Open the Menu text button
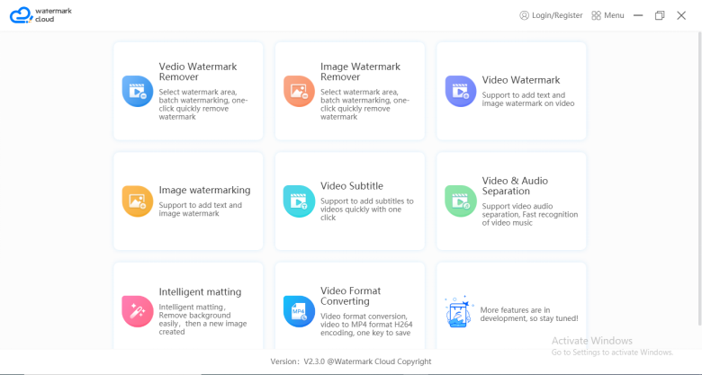The height and width of the screenshot is (375, 702). pos(614,15)
